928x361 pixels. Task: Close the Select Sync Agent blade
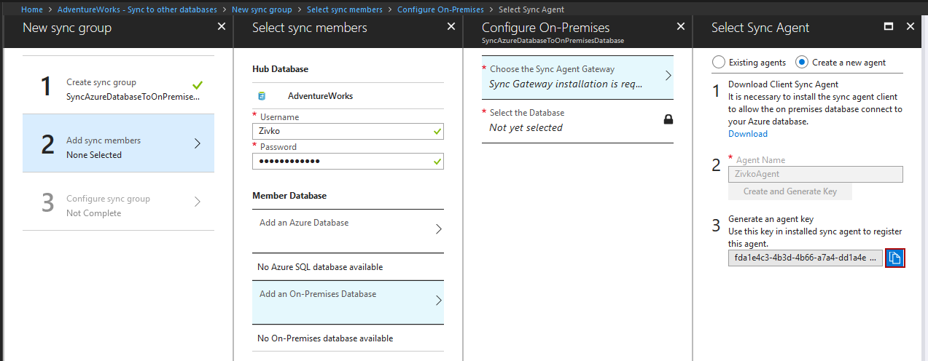(x=910, y=26)
